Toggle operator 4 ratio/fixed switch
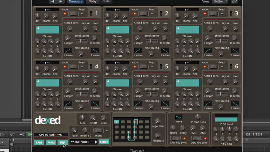Image resolution: width=270 pixels, height=152 pixels. (73, 67)
